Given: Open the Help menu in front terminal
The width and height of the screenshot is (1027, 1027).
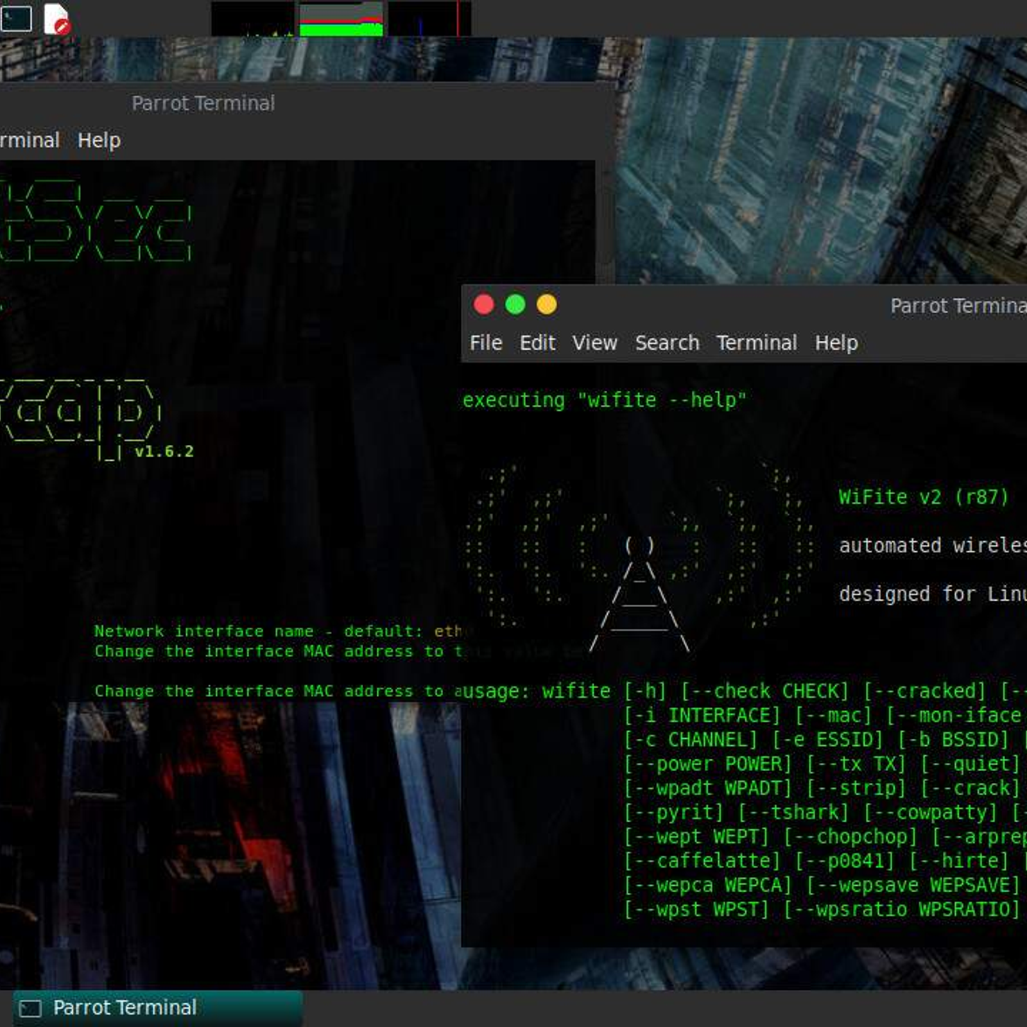Looking at the screenshot, I should [836, 343].
